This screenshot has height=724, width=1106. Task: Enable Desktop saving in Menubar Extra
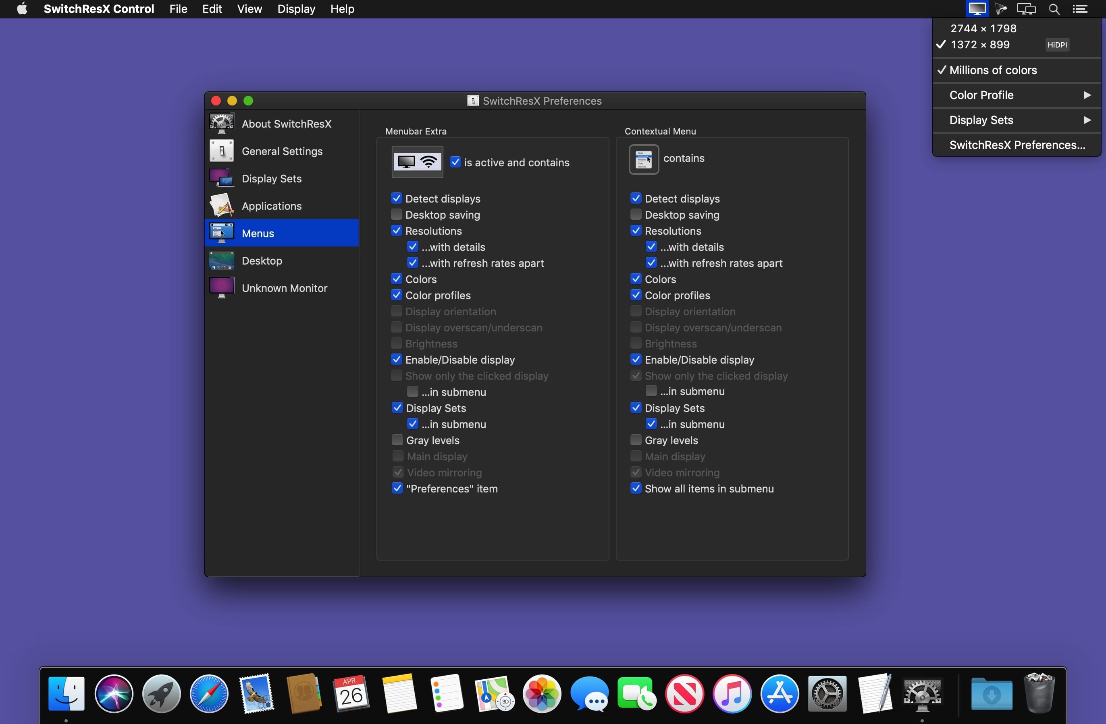pos(396,215)
